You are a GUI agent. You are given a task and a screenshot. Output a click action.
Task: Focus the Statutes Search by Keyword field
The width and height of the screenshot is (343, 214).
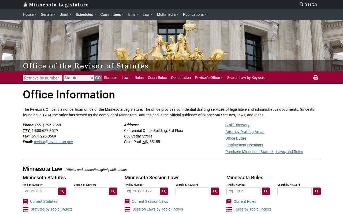(x=91, y=191)
